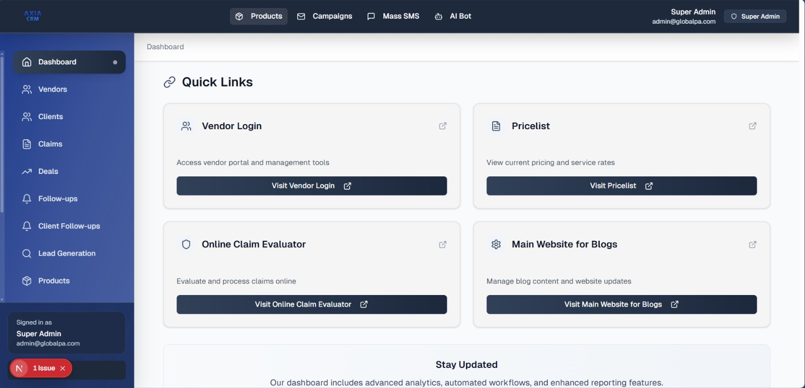Viewport: 805px width, 388px height.
Task: Click external link icon on Online Claim Evaluator card
Action: pyautogui.click(x=443, y=245)
